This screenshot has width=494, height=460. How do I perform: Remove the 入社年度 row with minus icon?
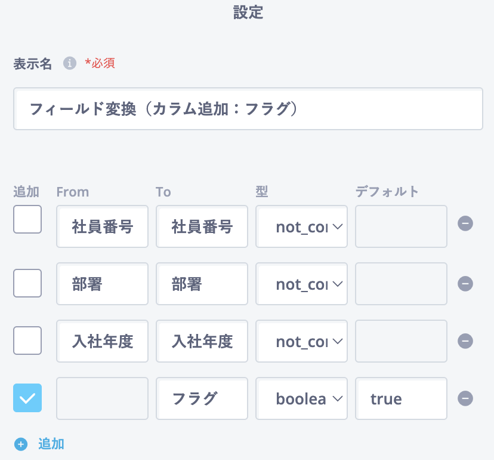[x=465, y=341]
